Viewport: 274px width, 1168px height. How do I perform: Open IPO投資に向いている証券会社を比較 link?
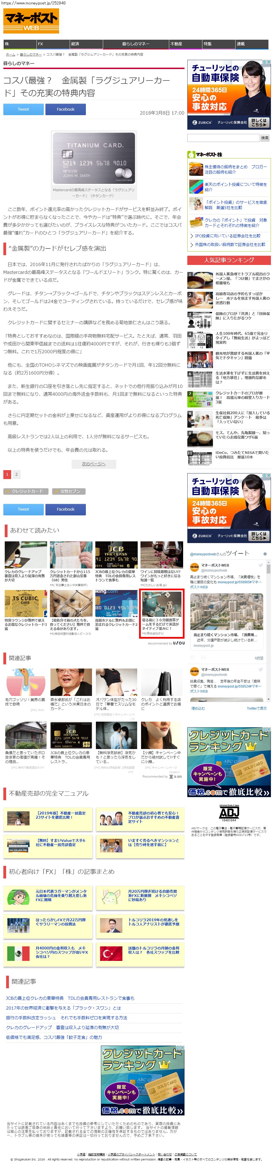click(227, 236)
